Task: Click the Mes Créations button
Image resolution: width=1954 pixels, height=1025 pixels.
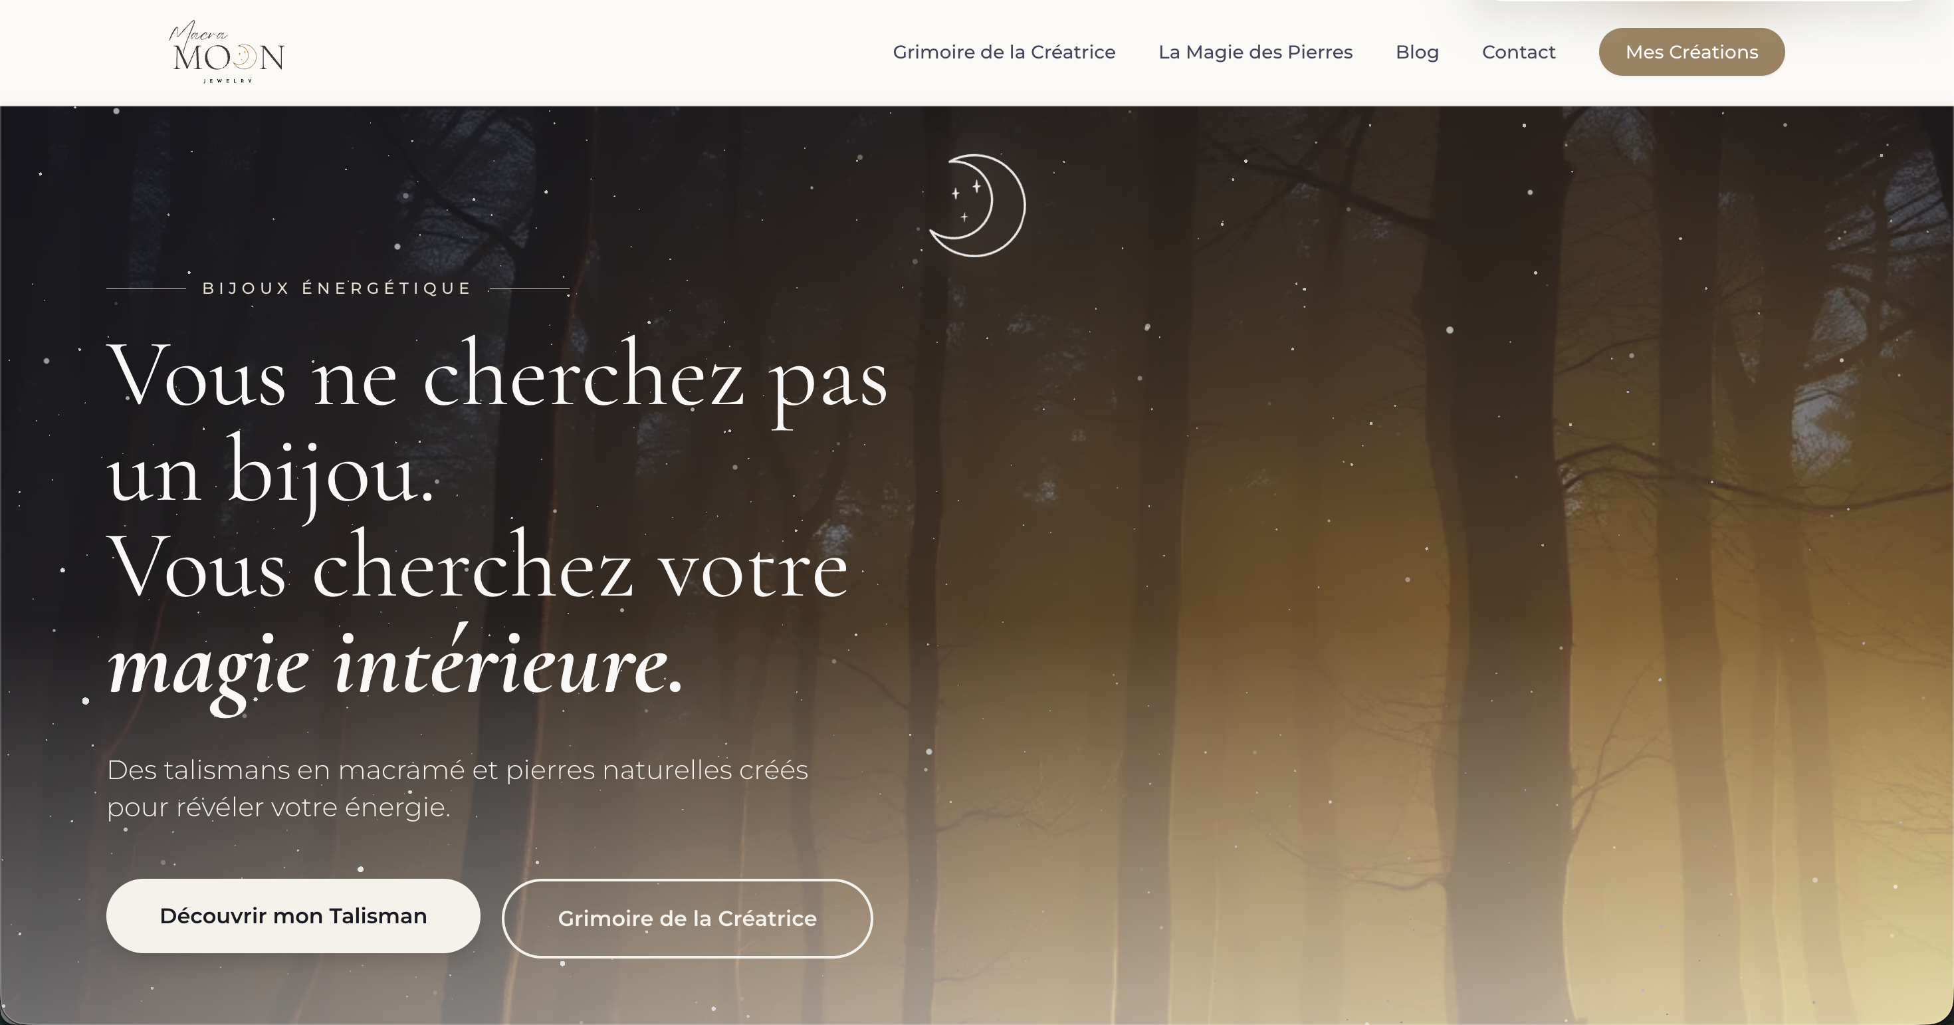Action: 1691,52
